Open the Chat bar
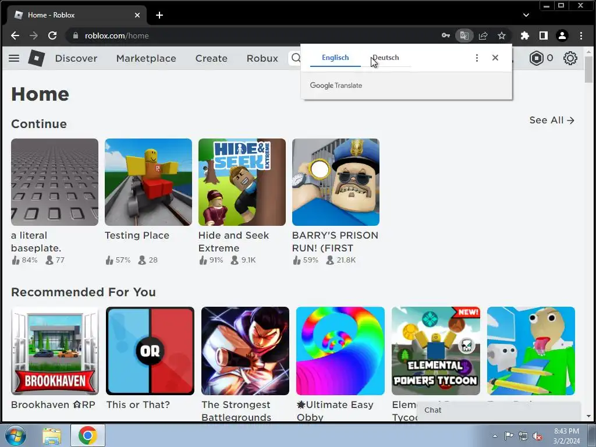The image size is (596, 447). pos(499,410)
